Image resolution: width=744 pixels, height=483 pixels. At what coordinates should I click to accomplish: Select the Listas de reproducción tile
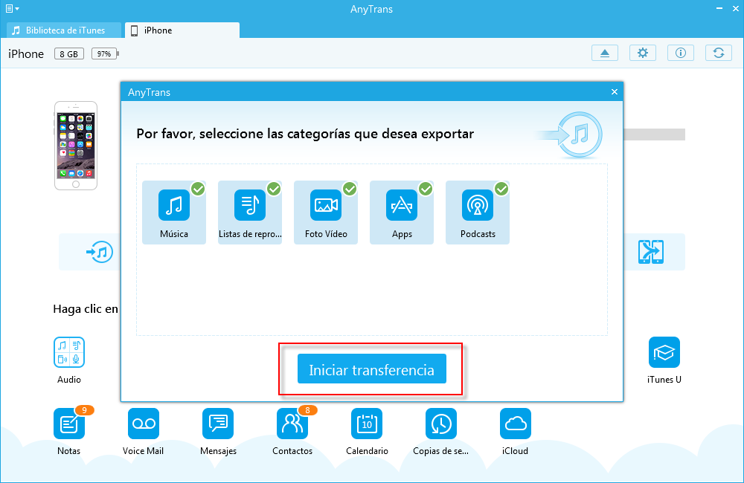click(249, 213)
